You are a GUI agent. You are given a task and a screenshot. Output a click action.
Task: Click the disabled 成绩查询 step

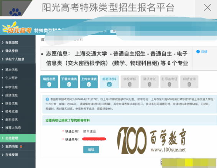click(189, 82)
